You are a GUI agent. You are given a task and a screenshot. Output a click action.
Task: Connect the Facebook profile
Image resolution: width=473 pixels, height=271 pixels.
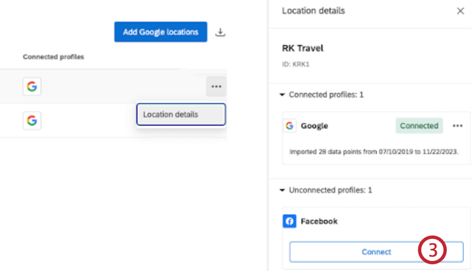pos(376,252)
